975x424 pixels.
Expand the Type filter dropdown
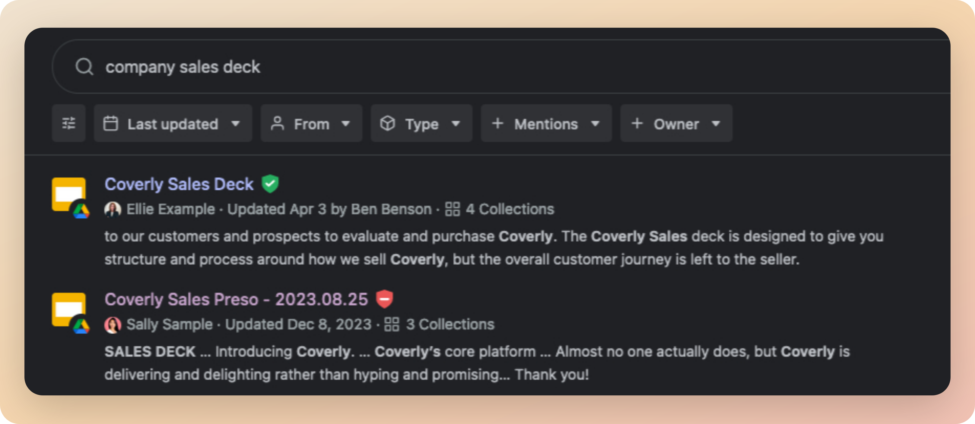[x=421, y=123]
